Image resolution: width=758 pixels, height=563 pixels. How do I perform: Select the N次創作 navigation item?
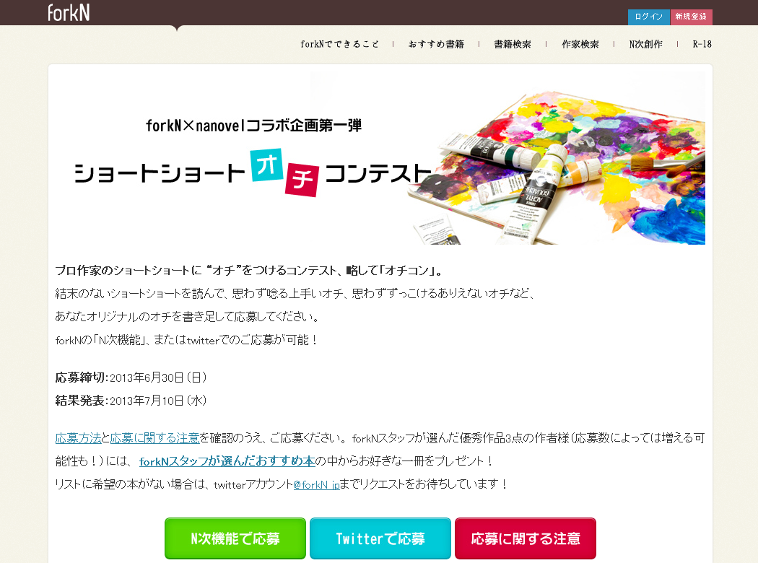646,44
